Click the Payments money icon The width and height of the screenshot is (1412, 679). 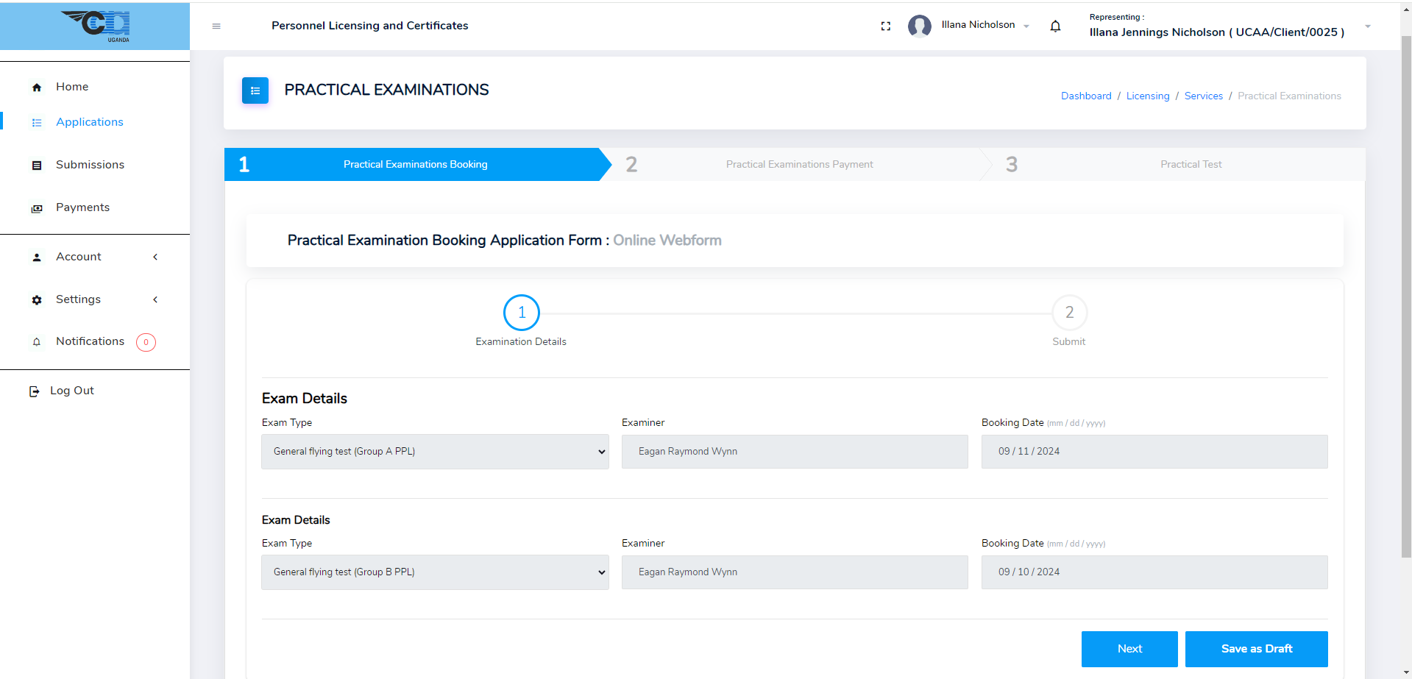click(x=37, y=208)
